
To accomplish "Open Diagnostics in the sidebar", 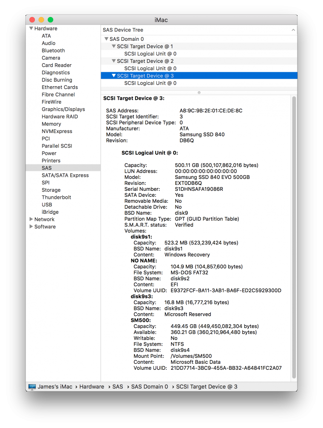I will (x=56, y=73).
